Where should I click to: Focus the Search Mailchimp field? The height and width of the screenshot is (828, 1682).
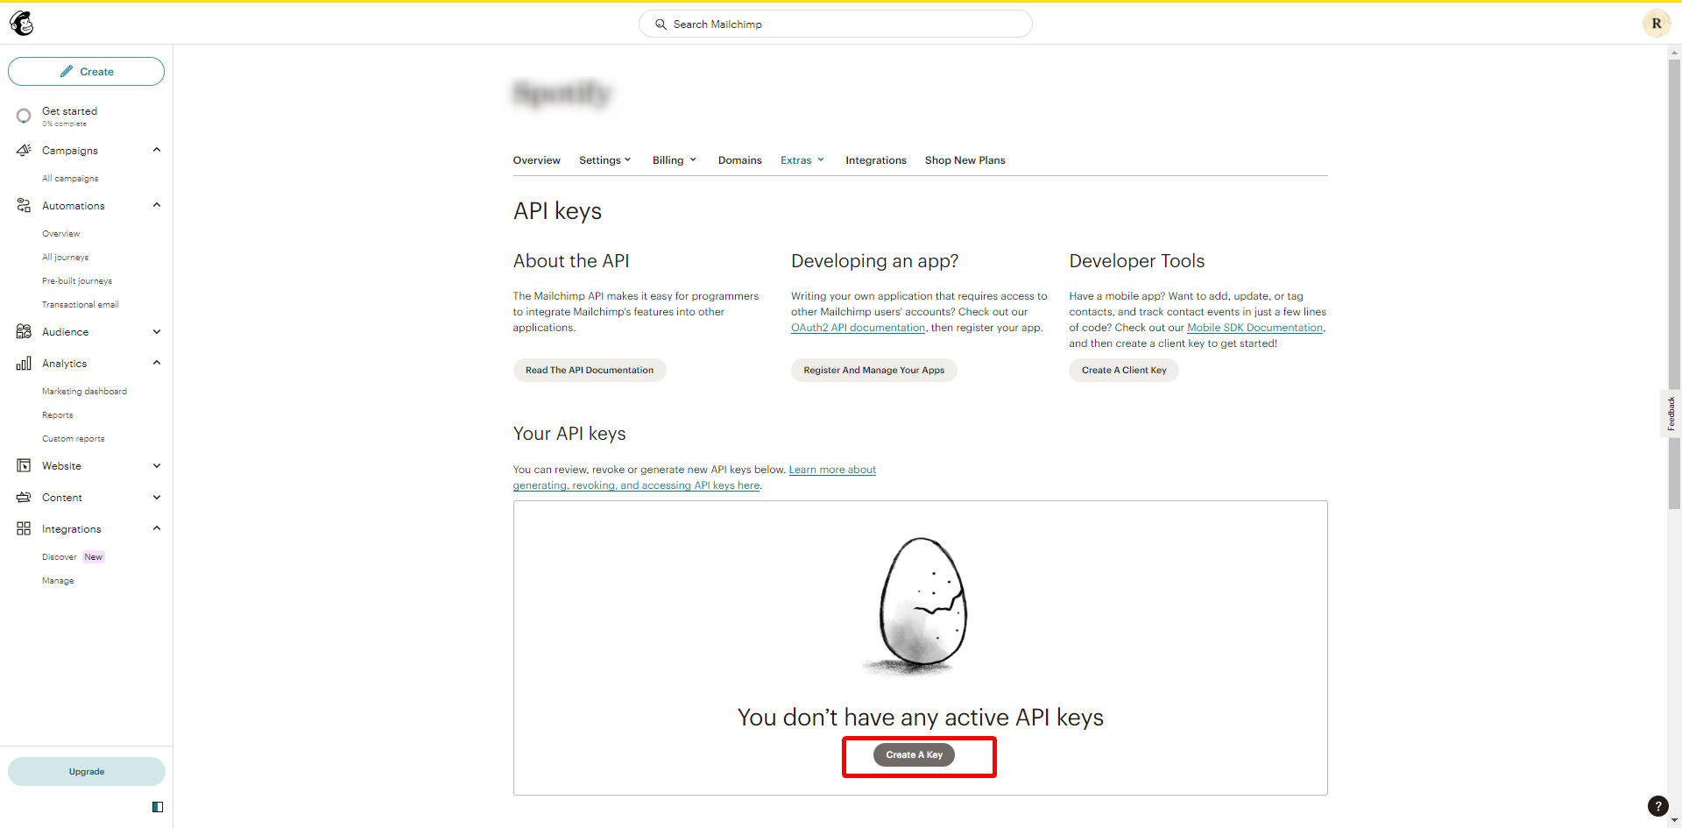tap(835, 24)
